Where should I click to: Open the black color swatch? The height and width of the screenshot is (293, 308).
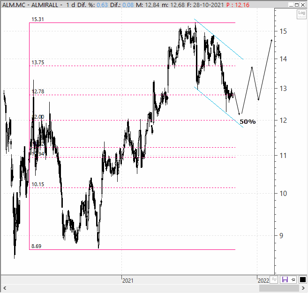click(302, 279)
